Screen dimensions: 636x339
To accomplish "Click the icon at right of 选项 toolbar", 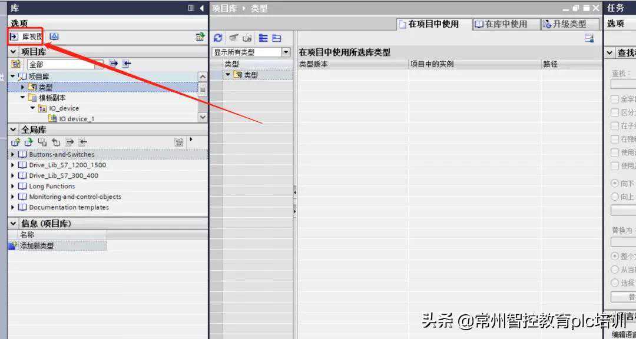I will click(x=200, y=36).
